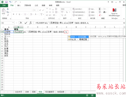Viewport: 126px width, 97px height.
Task: Click in the formula bar input
Action: coord(78,23)
